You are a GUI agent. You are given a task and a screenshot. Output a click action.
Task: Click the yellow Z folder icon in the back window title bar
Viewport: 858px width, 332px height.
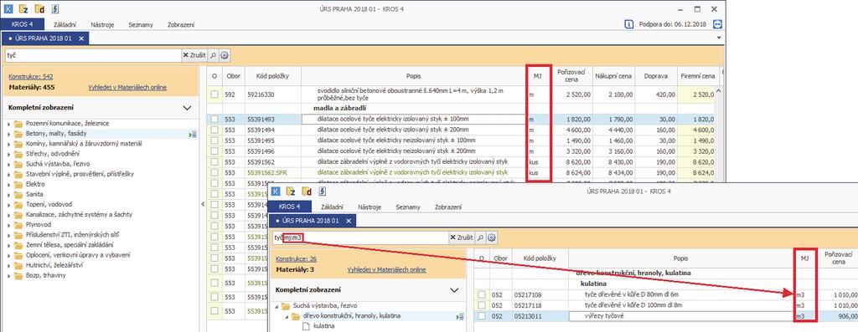coord(23,8)
